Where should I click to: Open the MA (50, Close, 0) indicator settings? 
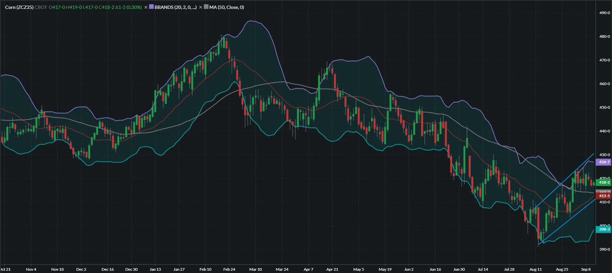(x=227, y=7)
